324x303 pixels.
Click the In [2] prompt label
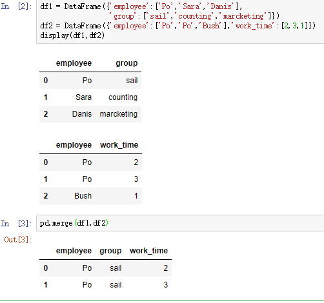[16, 6]
